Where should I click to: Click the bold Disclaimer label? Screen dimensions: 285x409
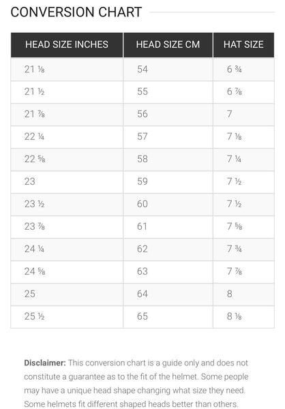point(45,363)
